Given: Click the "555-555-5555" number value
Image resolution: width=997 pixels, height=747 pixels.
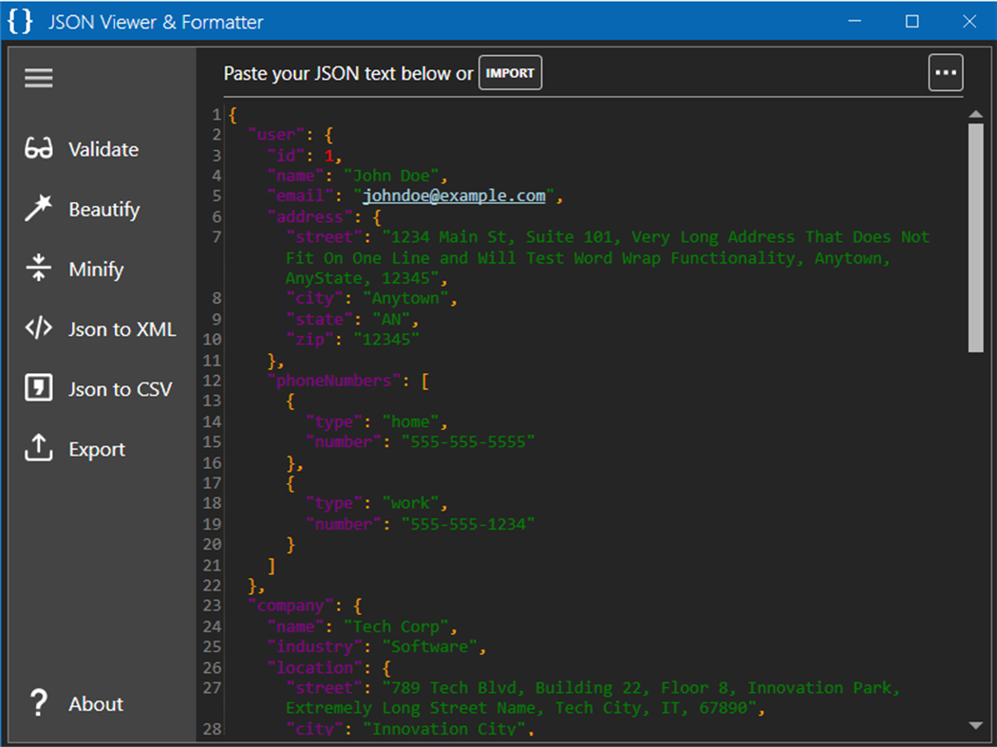Looking at the screenshot, I should pyautogui.click(x=468, y=442).
